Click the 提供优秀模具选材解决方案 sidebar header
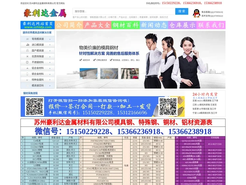The width and height of the screenshot is (246, 185). [x=37, y=33]
